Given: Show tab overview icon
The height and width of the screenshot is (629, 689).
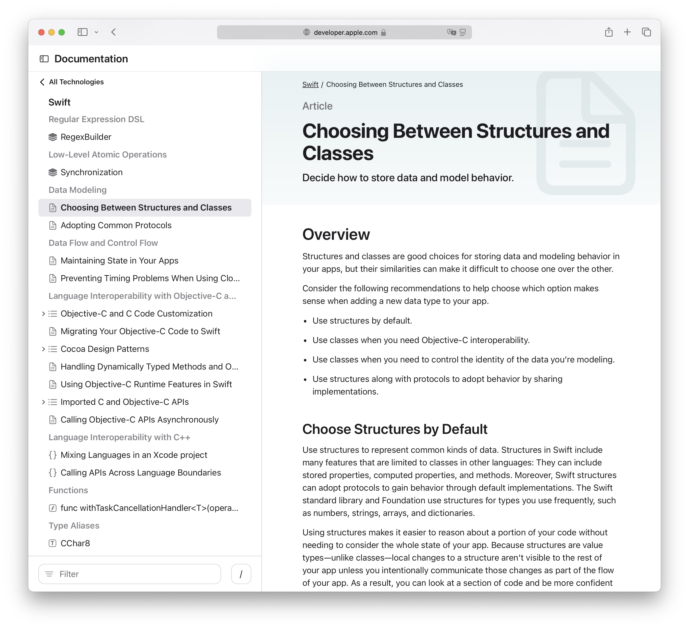Looking at the screenshot, I should click(646, 32).
